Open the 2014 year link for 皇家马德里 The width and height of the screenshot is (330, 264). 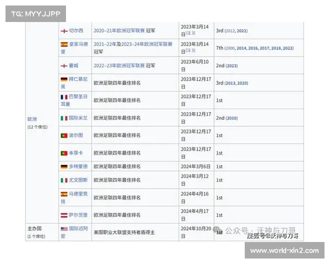point(241,48)
